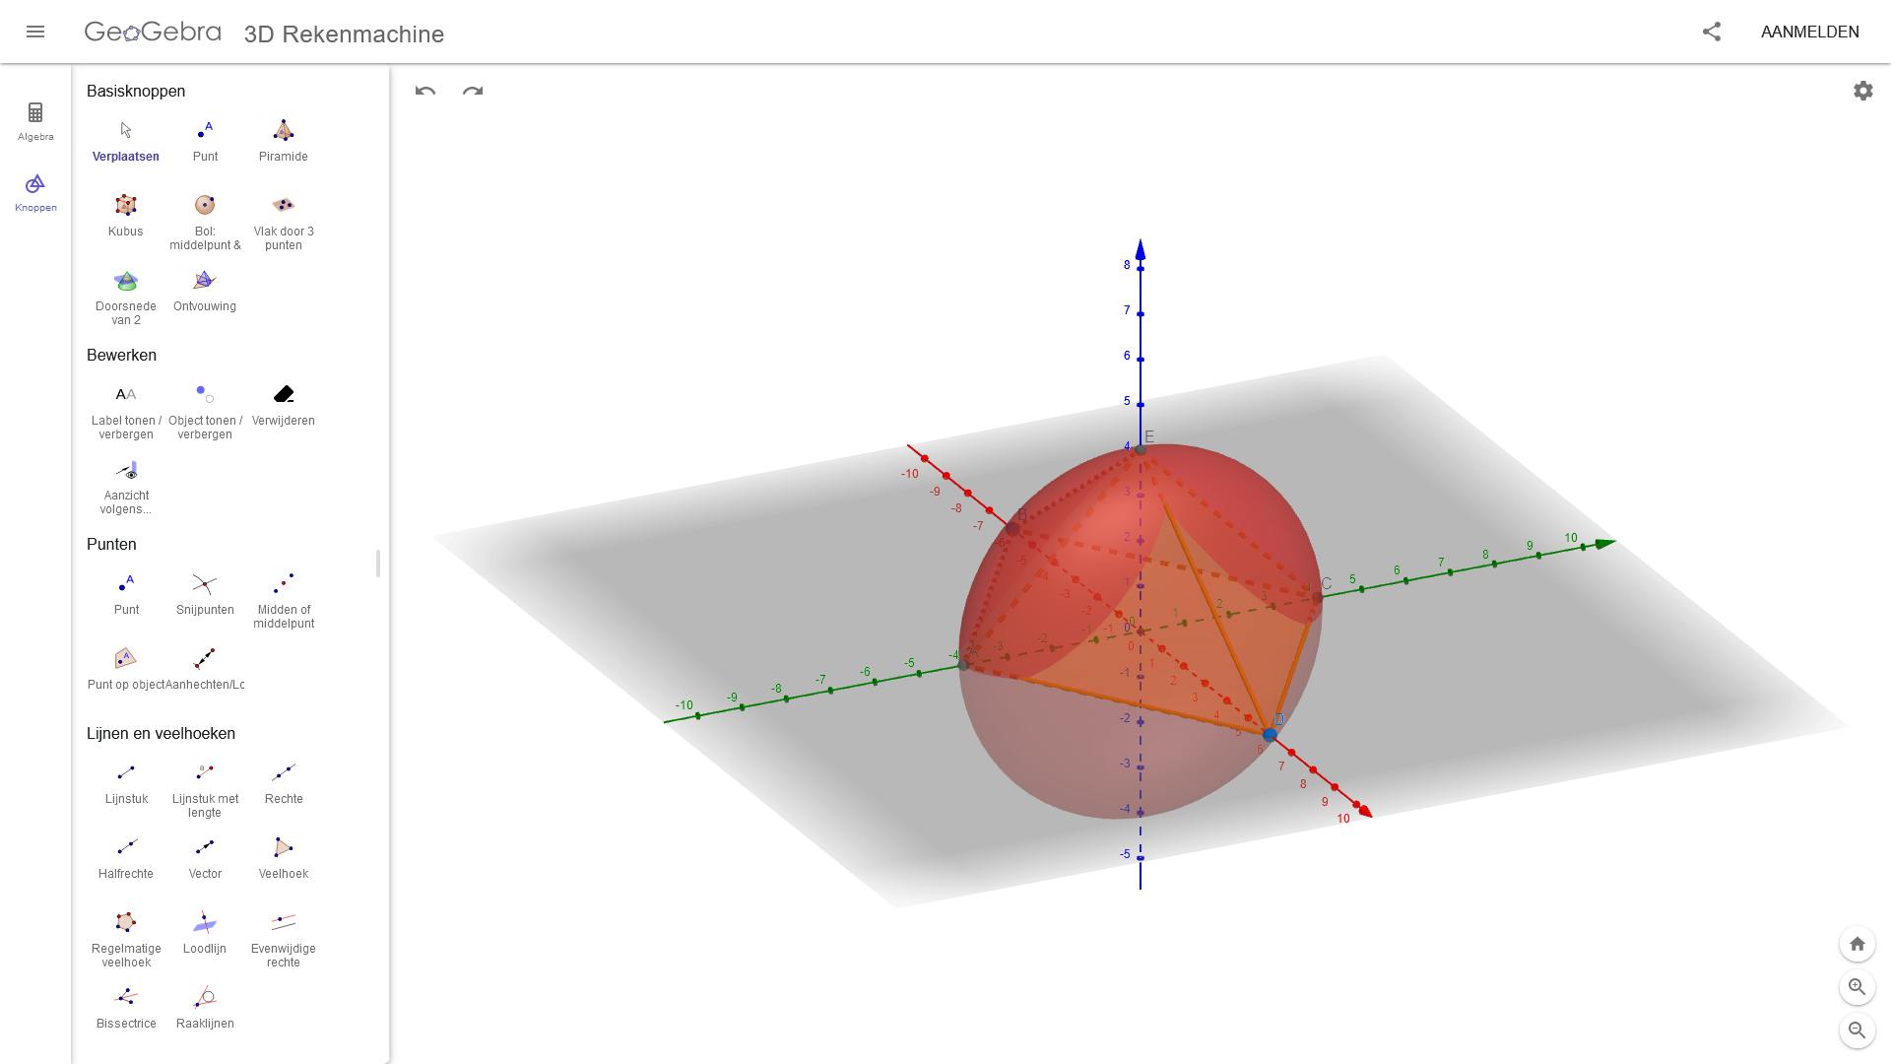Choose the Bol: middelpunt & tool
This screenshot has height=1064, width=1891.
(x=205, y=220)
